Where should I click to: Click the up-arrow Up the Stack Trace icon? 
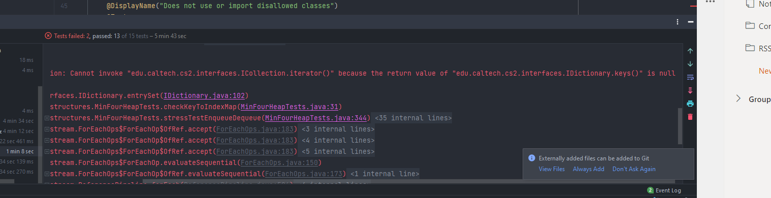point(690,51)
